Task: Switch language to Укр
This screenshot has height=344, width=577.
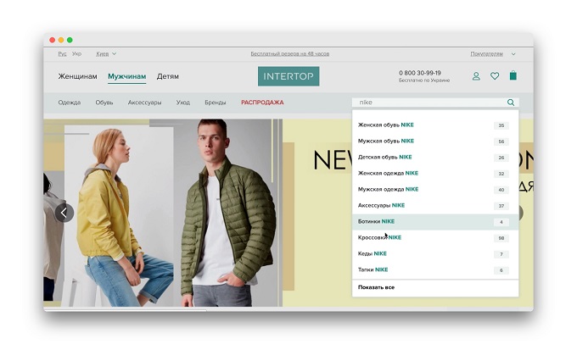Action: [76, 53]
